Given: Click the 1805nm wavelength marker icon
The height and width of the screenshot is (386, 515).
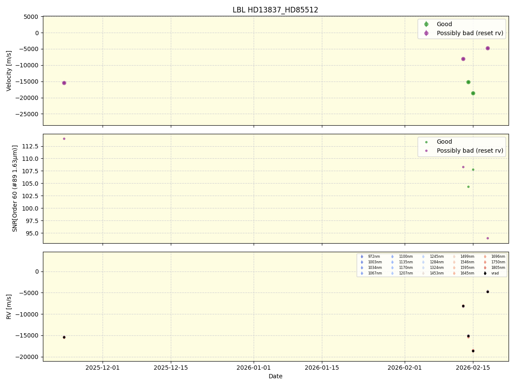Looking at the screenshot, I should tap(485, 267).
